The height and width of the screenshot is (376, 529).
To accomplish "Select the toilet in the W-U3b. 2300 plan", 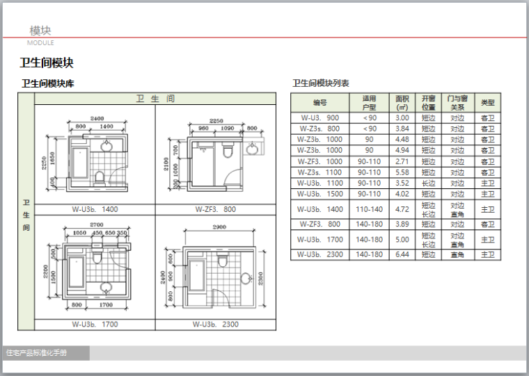I will pos(223,261).
